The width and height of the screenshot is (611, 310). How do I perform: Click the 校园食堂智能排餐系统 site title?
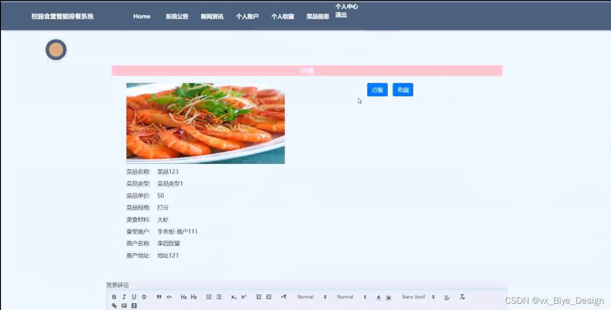(x=63, y=16)
